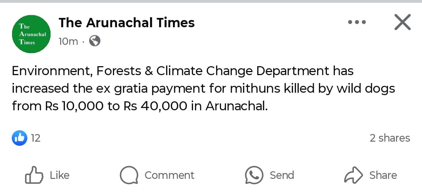Click the post text about ex gratia payment
The height and width of the screenshot is (193, 422).
tap(203, 89)
